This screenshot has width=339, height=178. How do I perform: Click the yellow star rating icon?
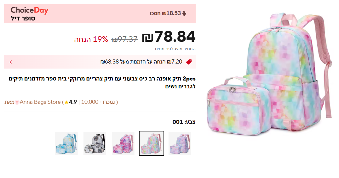pyautogui.click(x=66, y=102)
